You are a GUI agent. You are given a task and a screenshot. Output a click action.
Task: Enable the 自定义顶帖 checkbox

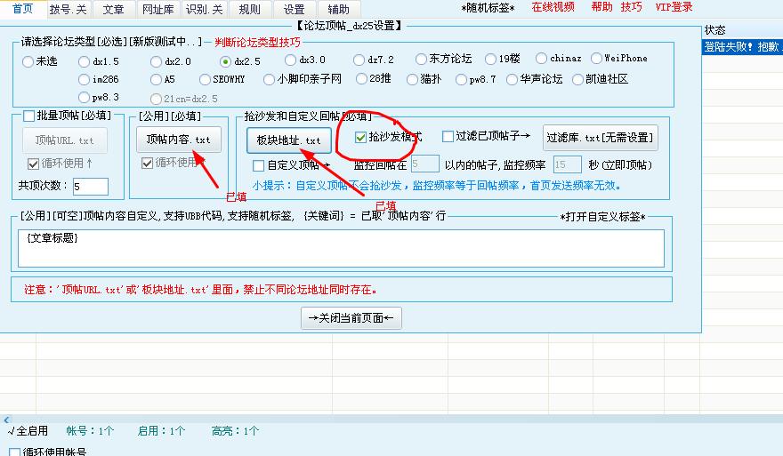[259, 165]
